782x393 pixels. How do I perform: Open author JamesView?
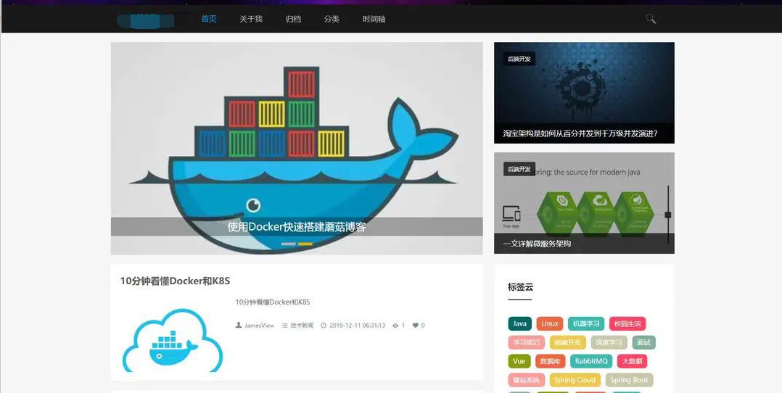260,326
